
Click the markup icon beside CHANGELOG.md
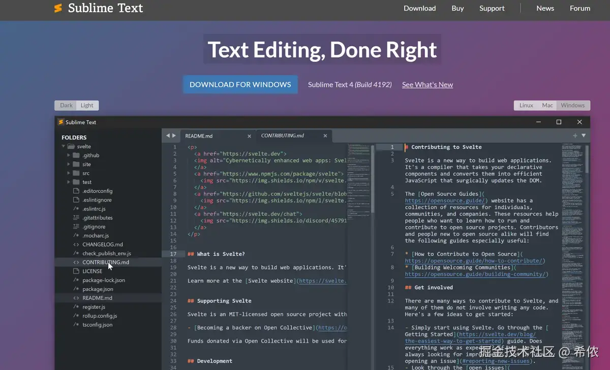(76, 245)
